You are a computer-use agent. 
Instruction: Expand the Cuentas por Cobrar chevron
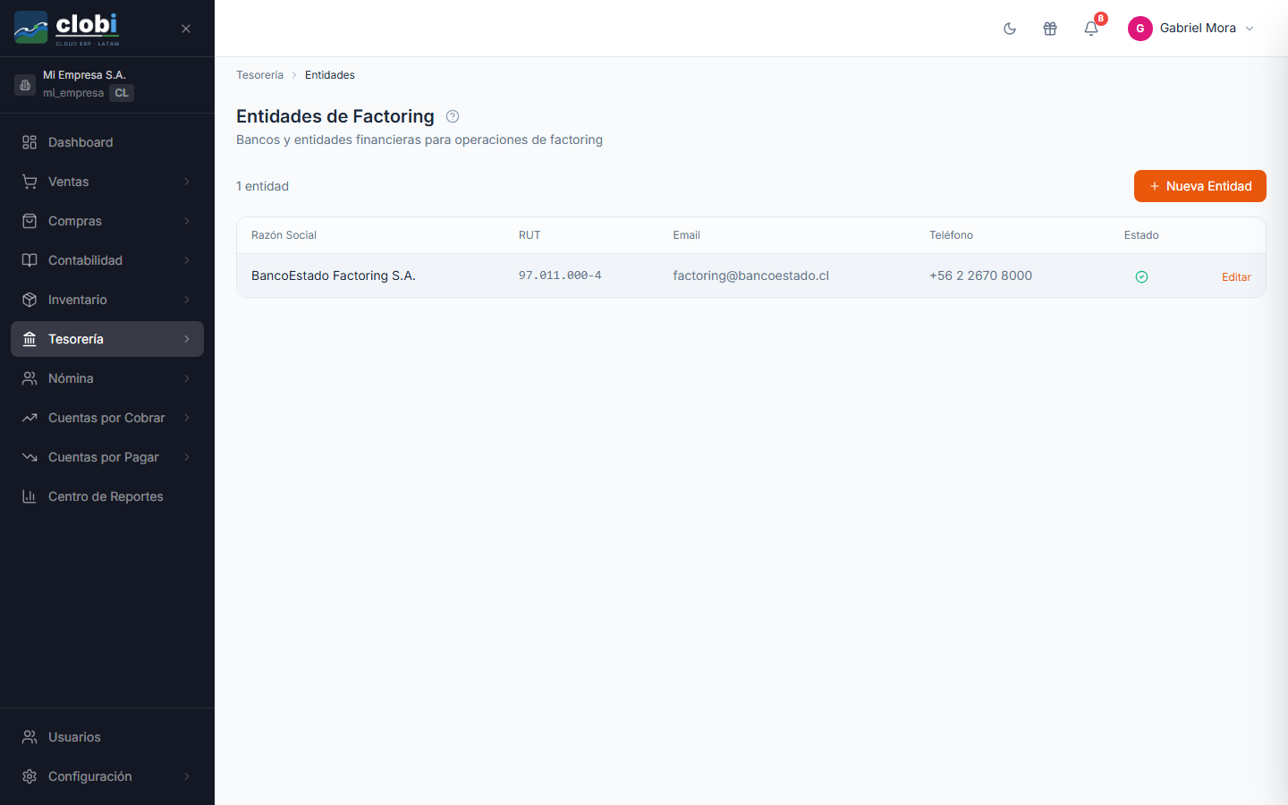pyautogui.click(x=187, y=418)
